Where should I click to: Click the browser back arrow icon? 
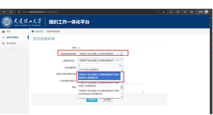4,12
